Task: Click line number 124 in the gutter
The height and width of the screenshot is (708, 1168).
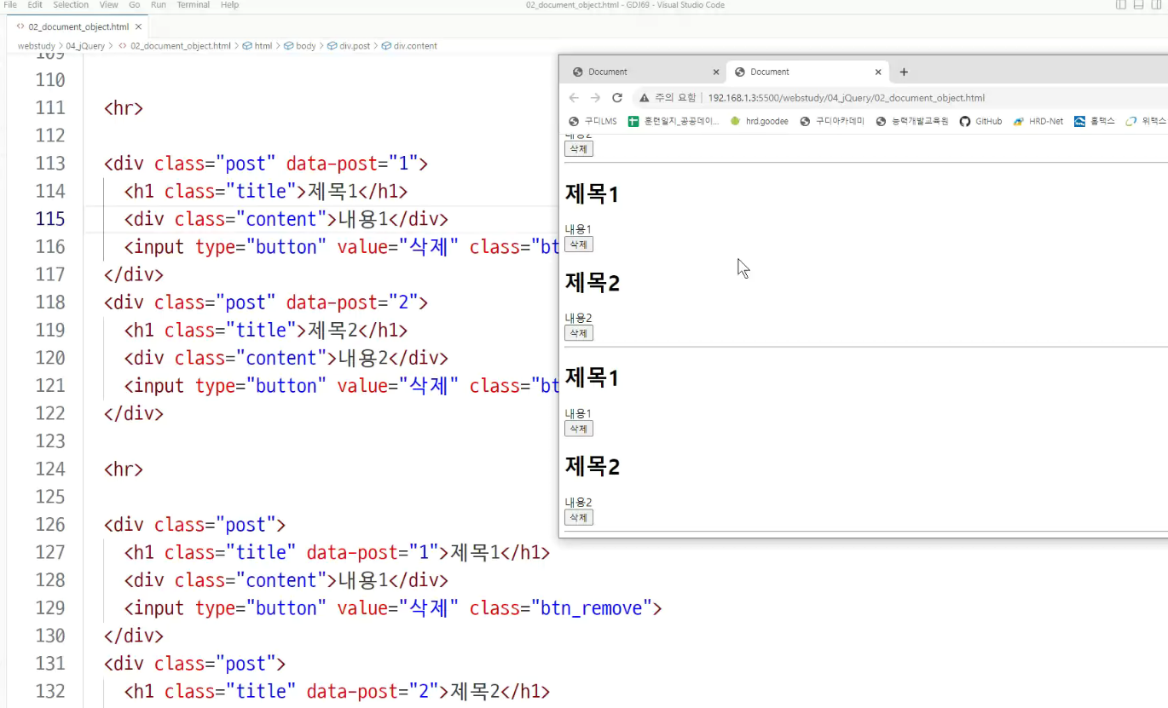Action: click(x=50, y=469)
